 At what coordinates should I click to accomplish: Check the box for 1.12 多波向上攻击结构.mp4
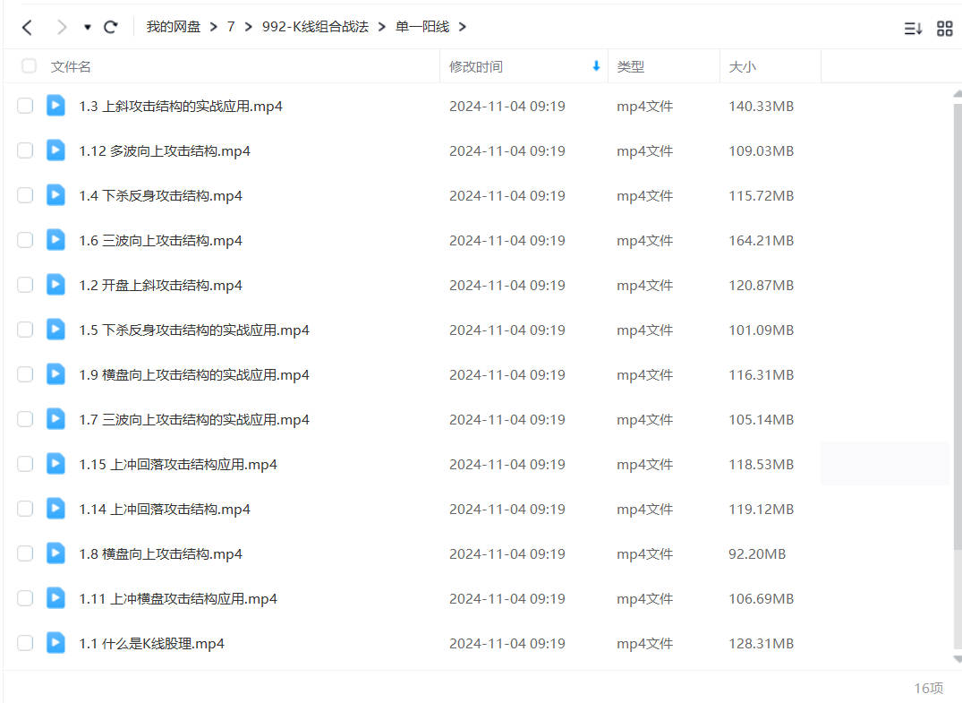pyautogui.click(x=25, y=150)
